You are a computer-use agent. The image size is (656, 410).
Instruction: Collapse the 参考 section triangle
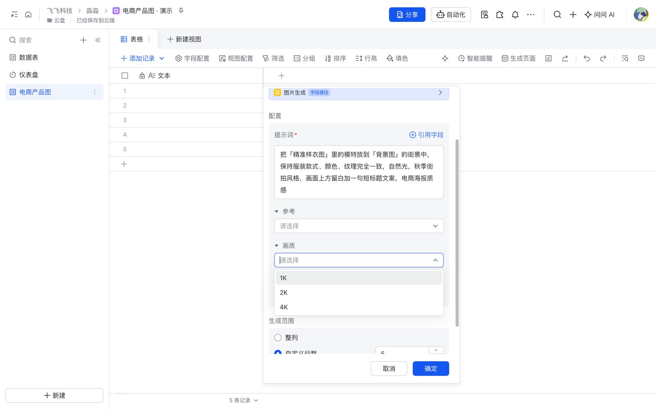[276, 212]
